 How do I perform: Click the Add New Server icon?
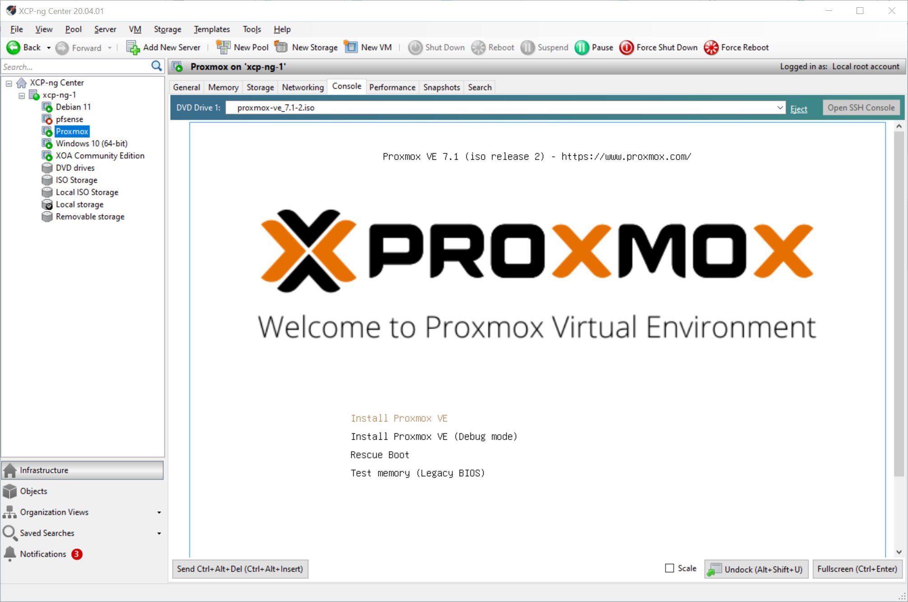[x=133, y=47]
